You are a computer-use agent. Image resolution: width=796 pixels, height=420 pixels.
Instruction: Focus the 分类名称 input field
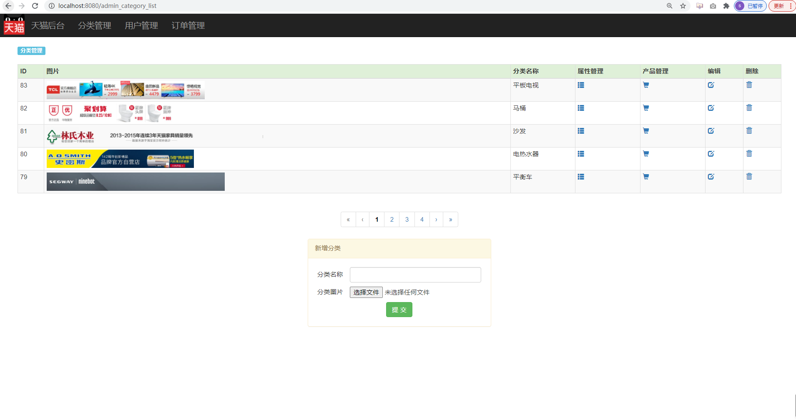[x=415, y=275]
